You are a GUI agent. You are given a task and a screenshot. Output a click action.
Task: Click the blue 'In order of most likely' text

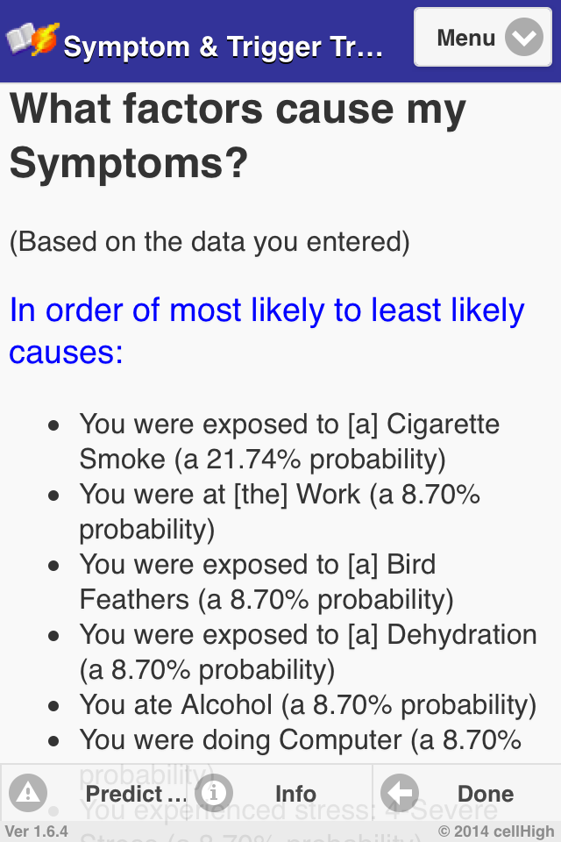266,331
